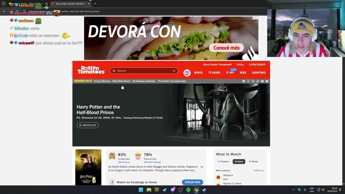This screenshot has height=194, width=345.
Task: Open Rotten Tomatoes TikTok icon
Action: coord(257,81)
